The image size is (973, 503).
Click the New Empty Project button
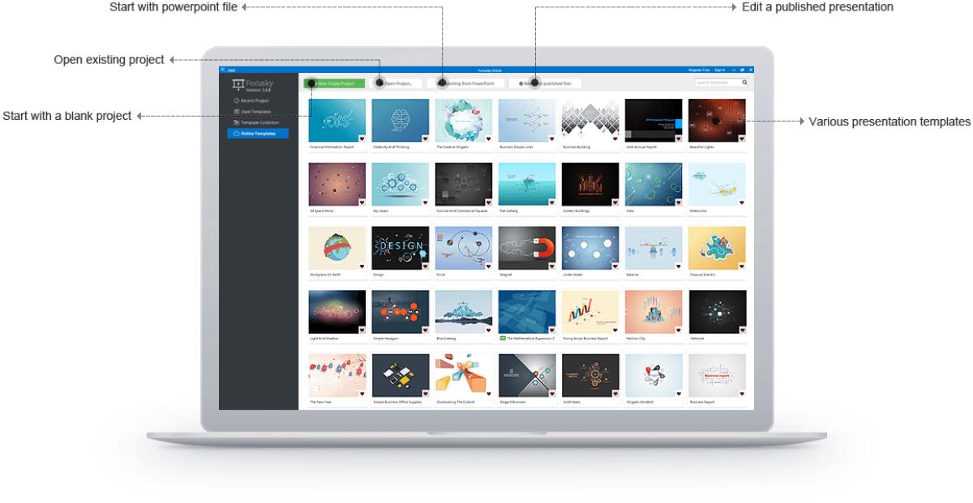332,82
